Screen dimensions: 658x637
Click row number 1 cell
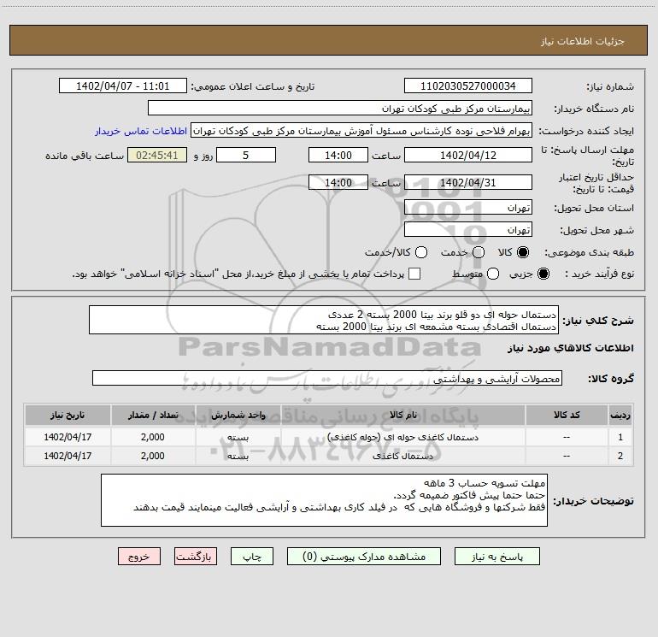coord(620,437)
